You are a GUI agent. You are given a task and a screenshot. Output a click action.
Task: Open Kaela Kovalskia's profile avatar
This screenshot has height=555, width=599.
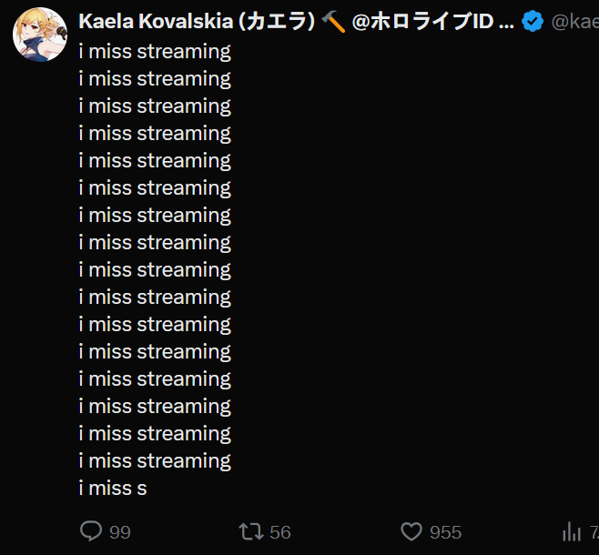[x=40, y=35]
